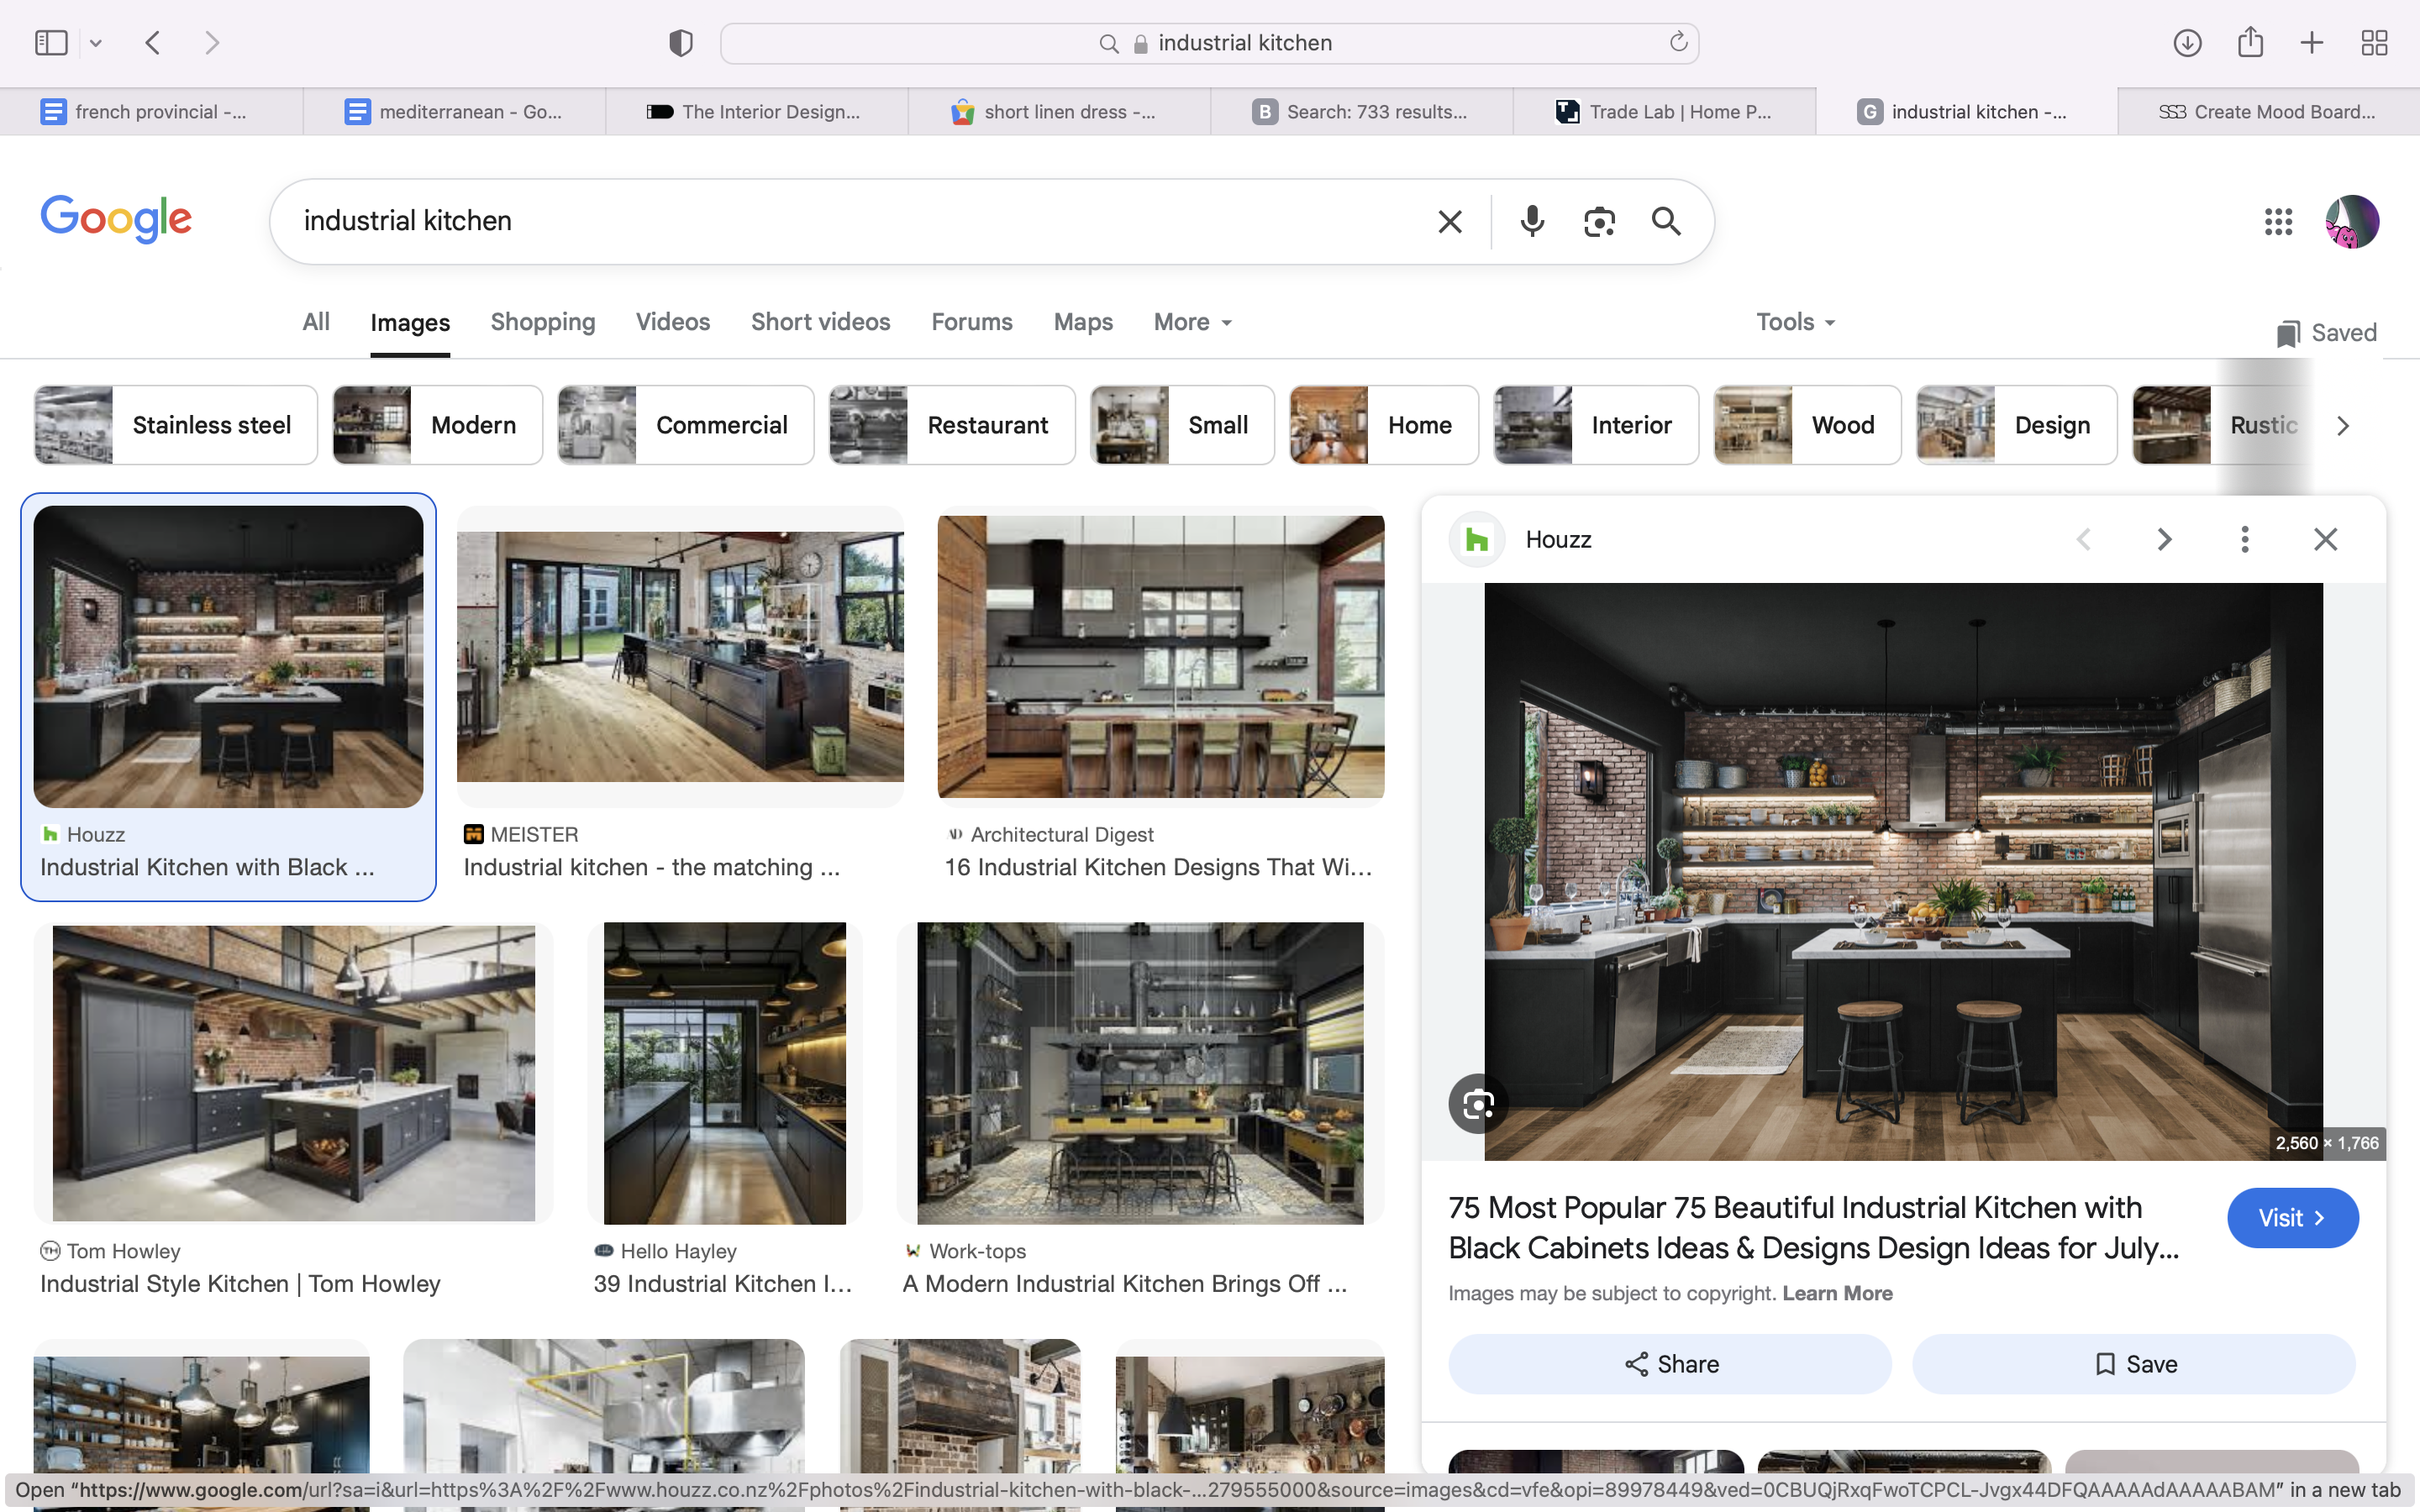Submit the search with the magnifier icon

[x=1666, y=221]
